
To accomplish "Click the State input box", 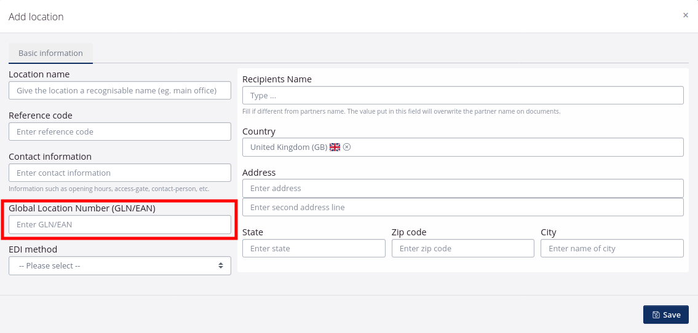I will [314, 249].
